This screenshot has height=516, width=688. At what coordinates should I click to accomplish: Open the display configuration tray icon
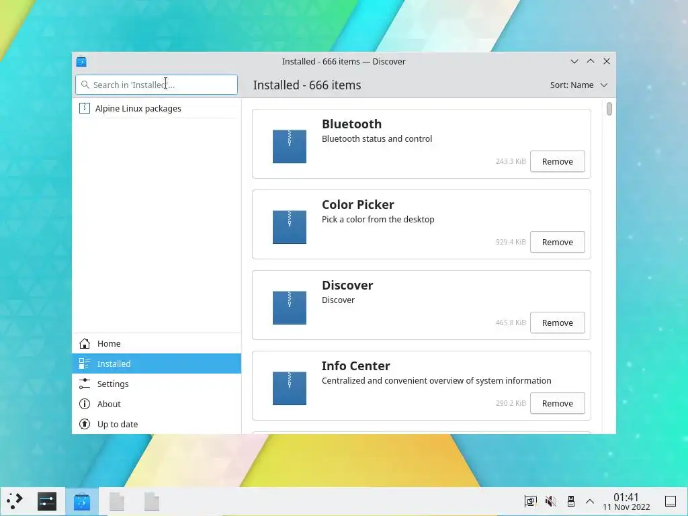[531, 501]
